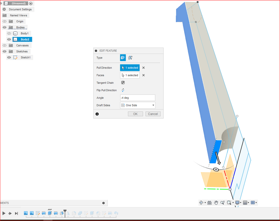Viewport: 280px width, 221px height.
Task: Open the Viewports dropdown arrow
Action: click(256, 203)
